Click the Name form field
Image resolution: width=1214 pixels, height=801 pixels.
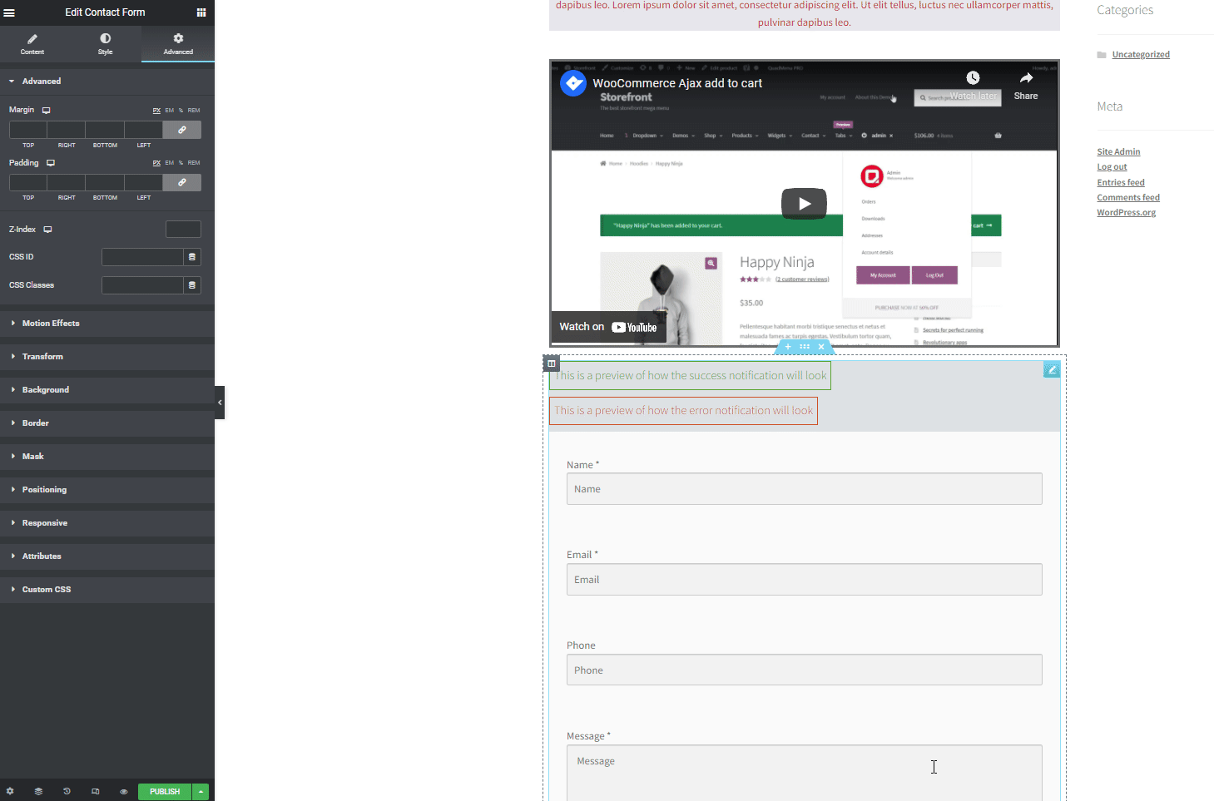[804, 489]
